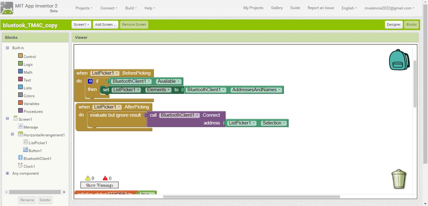Open the English language dropdown
Screen dimensions: 428x206
349,8
